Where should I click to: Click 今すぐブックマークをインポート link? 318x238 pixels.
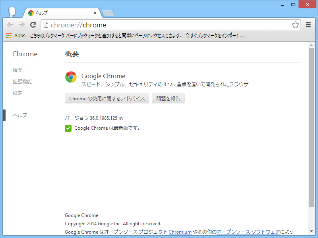(x=214, y=35)
